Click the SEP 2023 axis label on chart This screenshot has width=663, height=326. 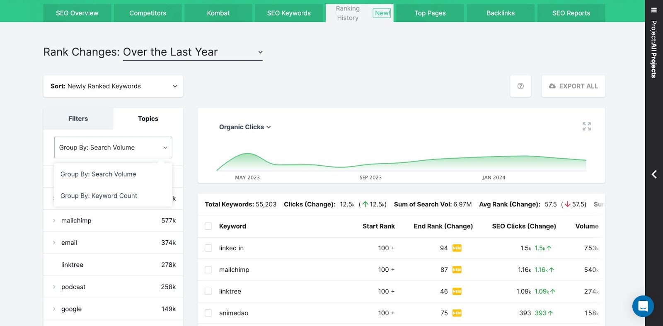(x=370, y=177)
